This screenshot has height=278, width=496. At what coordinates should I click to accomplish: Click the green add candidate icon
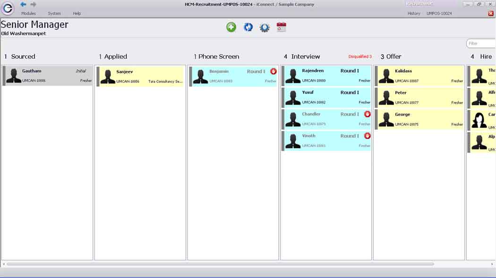click(231, 27)
